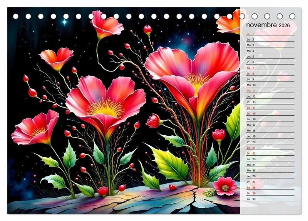Click the Lu 2 date line

251,40
